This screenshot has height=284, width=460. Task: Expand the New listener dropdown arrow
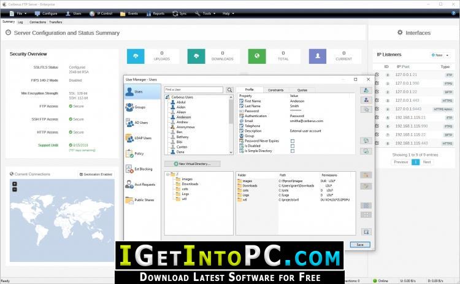pyautogui.click(x=447, y=55)
